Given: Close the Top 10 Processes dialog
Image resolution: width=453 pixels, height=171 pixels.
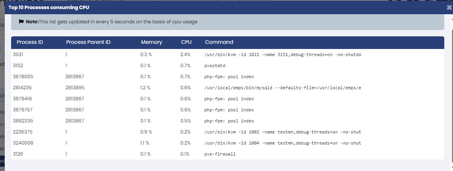Looking at the screenshot, I should coord(449,8).
